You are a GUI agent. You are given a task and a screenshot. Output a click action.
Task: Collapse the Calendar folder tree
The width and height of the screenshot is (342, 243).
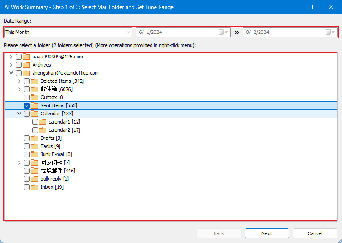19,114
